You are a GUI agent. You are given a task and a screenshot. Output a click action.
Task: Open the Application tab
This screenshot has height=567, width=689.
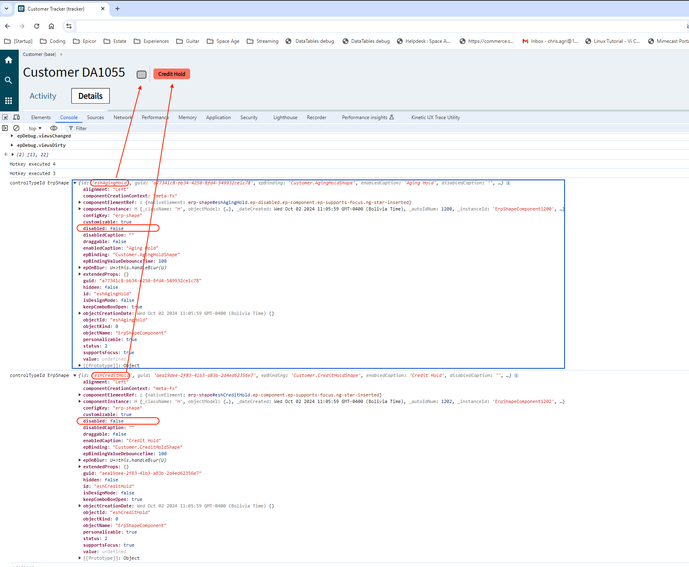click(218, 117)
